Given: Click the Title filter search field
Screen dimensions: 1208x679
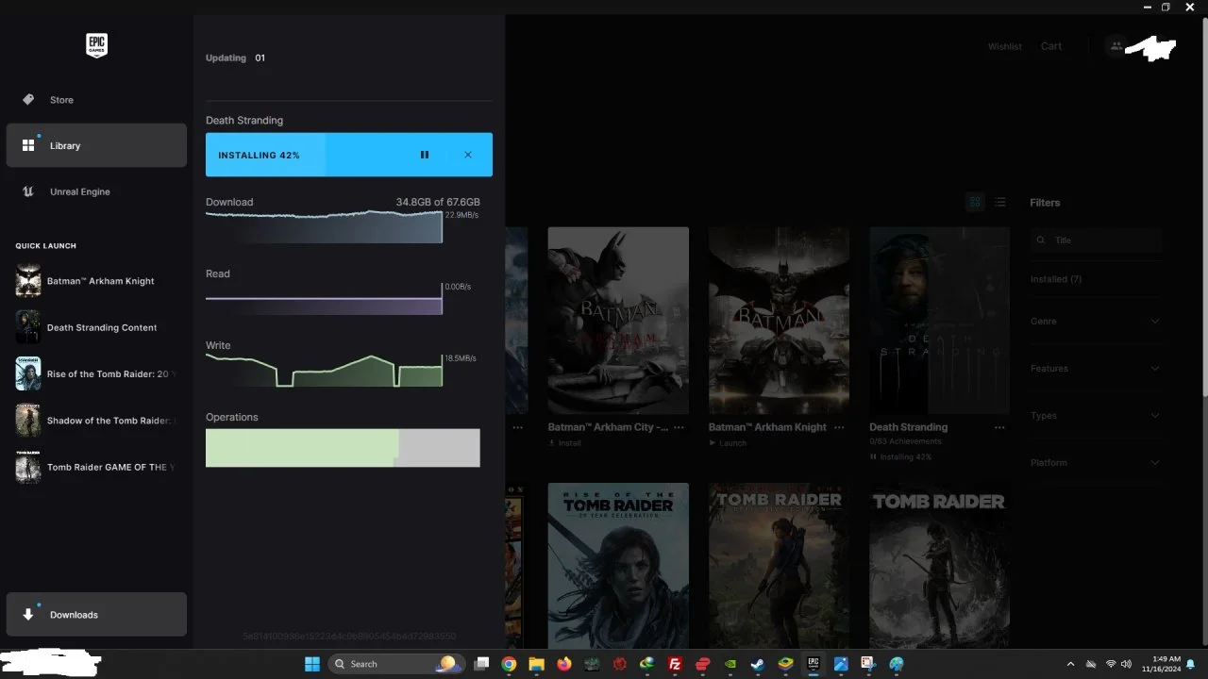Looking at the screenshot, I should point(1096,240).
